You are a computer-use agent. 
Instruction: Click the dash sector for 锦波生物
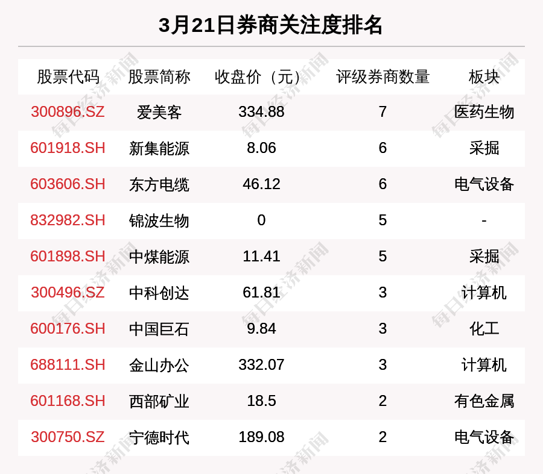484,220
